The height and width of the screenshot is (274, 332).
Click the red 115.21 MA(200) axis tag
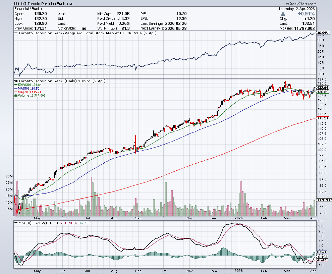coord(323,118)
